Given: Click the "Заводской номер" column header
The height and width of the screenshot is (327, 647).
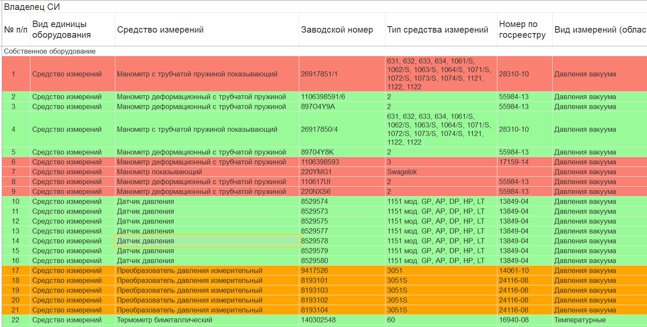Looking at the screenshot, I should pyautogui.click(x=337, y=30).
